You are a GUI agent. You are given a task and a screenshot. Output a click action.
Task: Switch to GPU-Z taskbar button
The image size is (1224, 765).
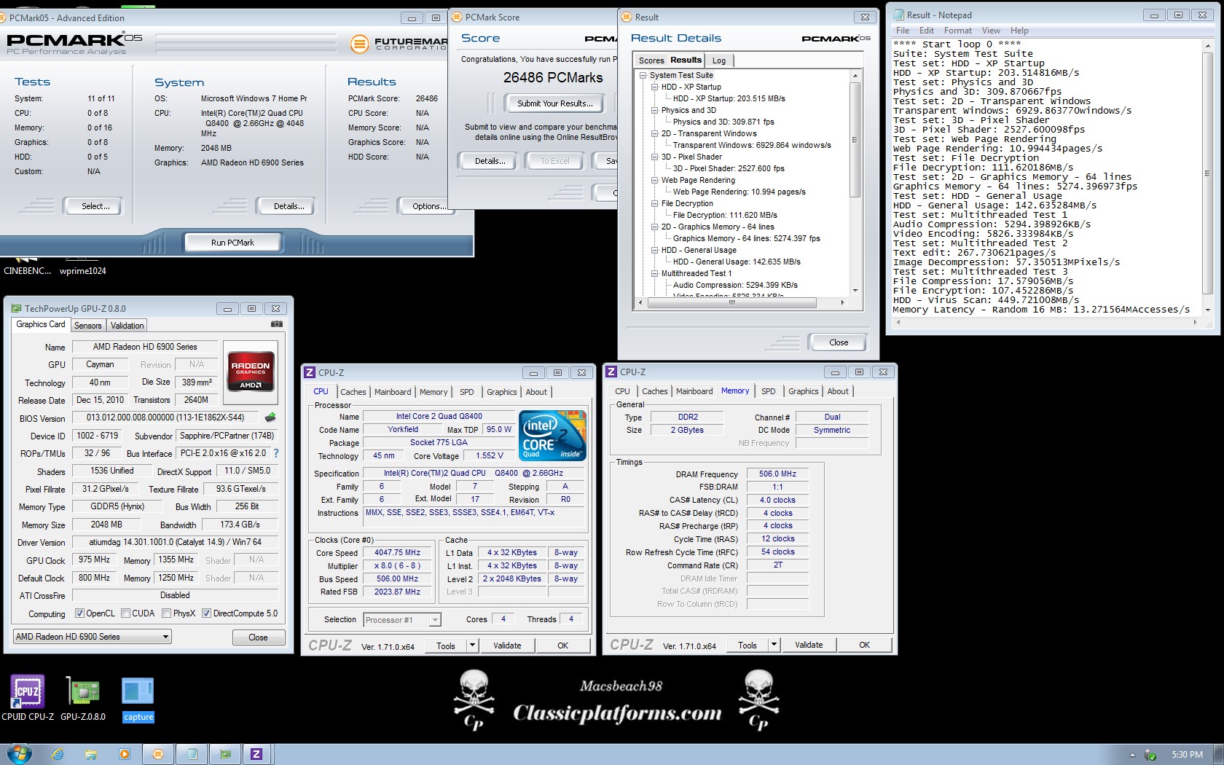click(225, 754)
